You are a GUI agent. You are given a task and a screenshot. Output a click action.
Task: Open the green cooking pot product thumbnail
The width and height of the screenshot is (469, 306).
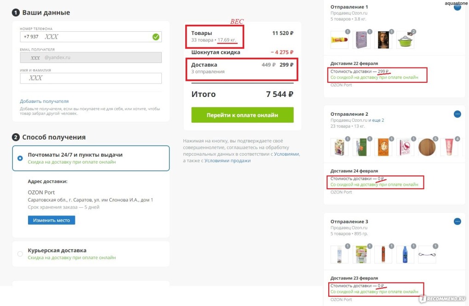[405, 40]
